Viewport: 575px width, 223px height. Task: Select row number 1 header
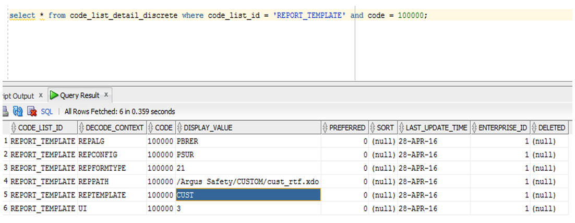coord(5,141)
